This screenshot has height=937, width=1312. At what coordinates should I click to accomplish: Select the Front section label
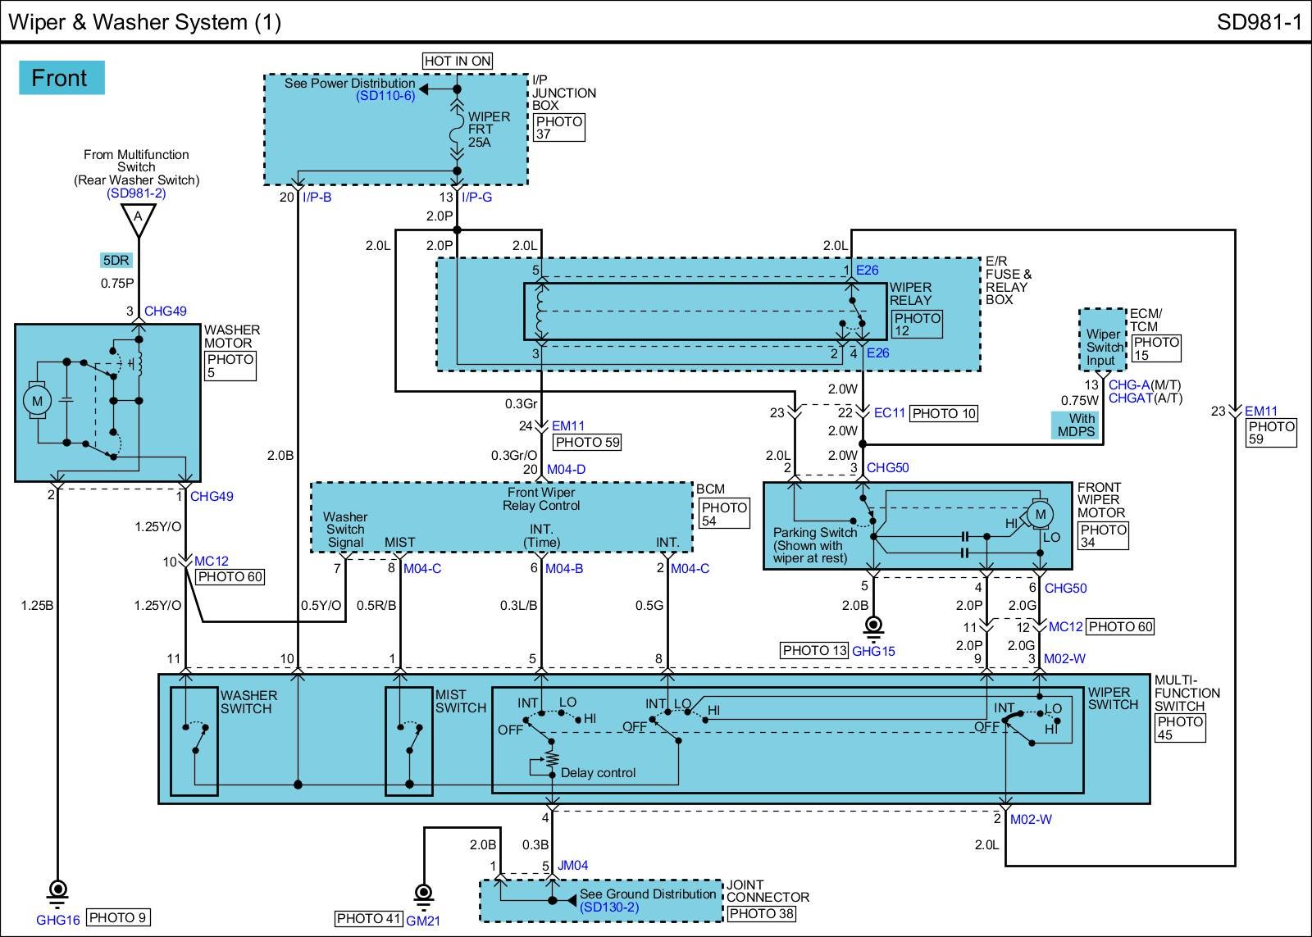click(x=61, y=78)
